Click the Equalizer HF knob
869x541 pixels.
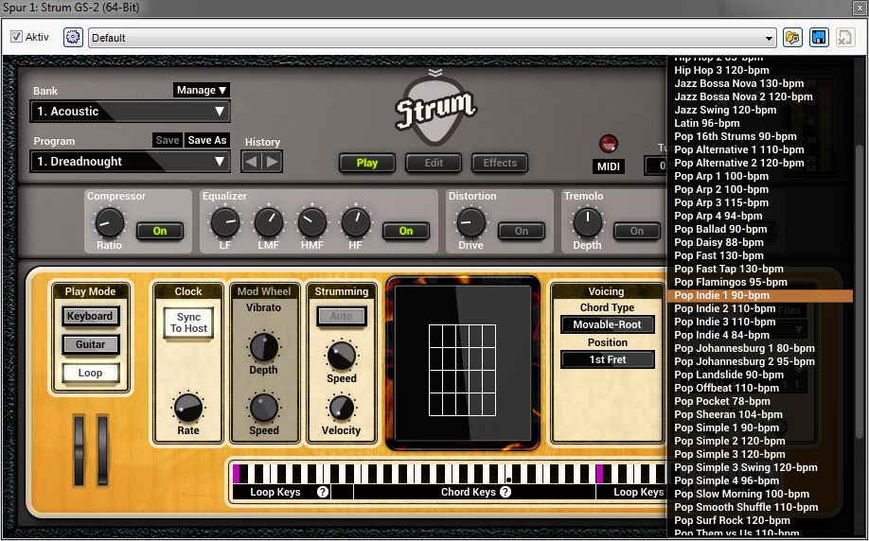355,222
